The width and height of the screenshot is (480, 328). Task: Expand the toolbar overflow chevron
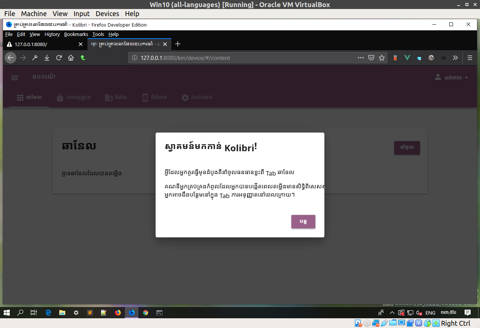455,58
